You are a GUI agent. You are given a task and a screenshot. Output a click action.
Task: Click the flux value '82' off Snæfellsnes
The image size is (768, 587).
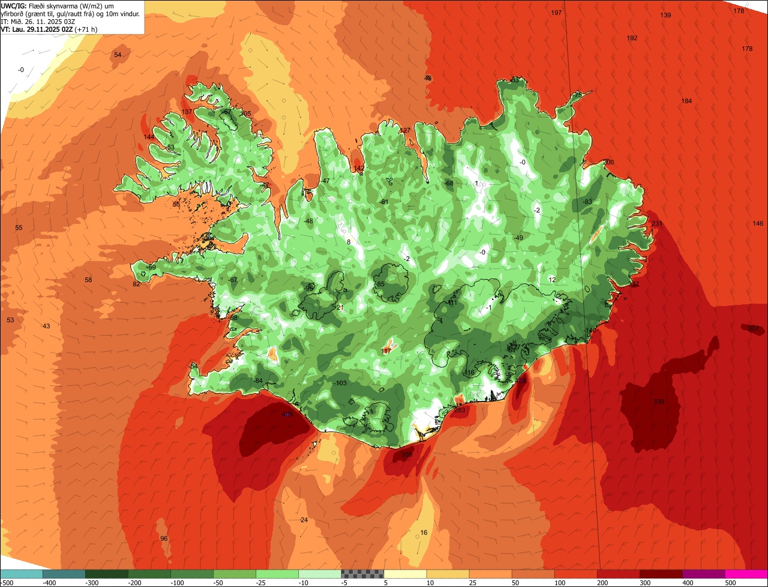tap(136, 284)
